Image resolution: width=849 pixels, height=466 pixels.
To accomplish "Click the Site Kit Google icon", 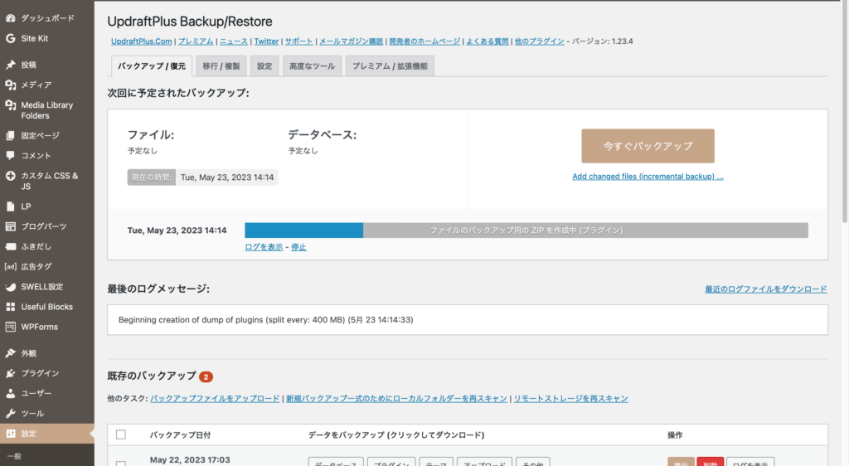I will click(10, 38).
